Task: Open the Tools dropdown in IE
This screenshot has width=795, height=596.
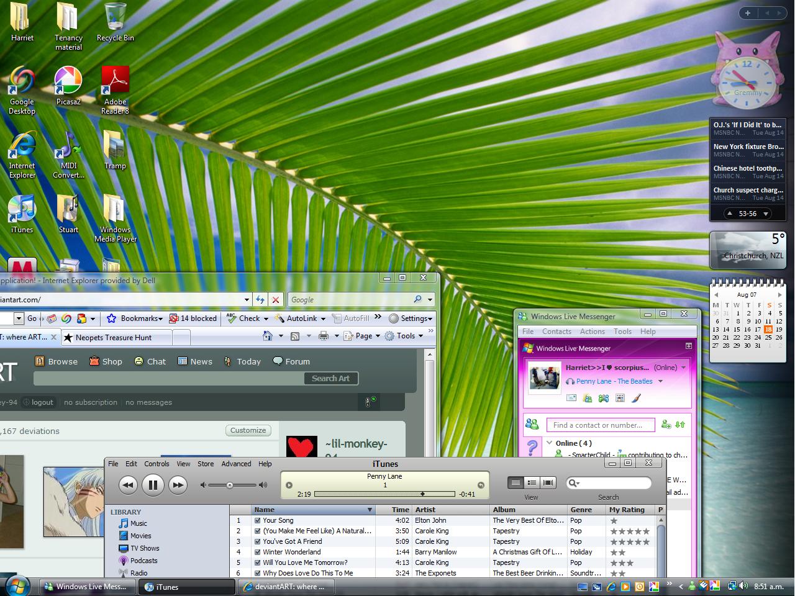Action: click(x=404, y=336)
